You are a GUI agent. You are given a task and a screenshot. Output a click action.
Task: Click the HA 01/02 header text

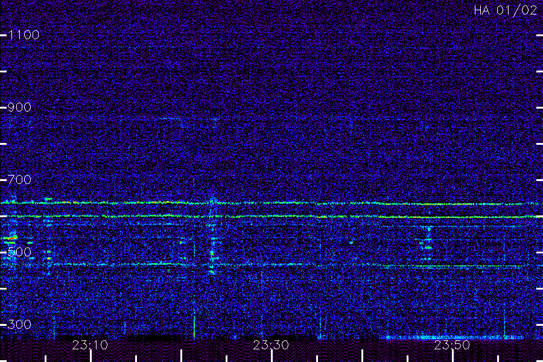505,10
